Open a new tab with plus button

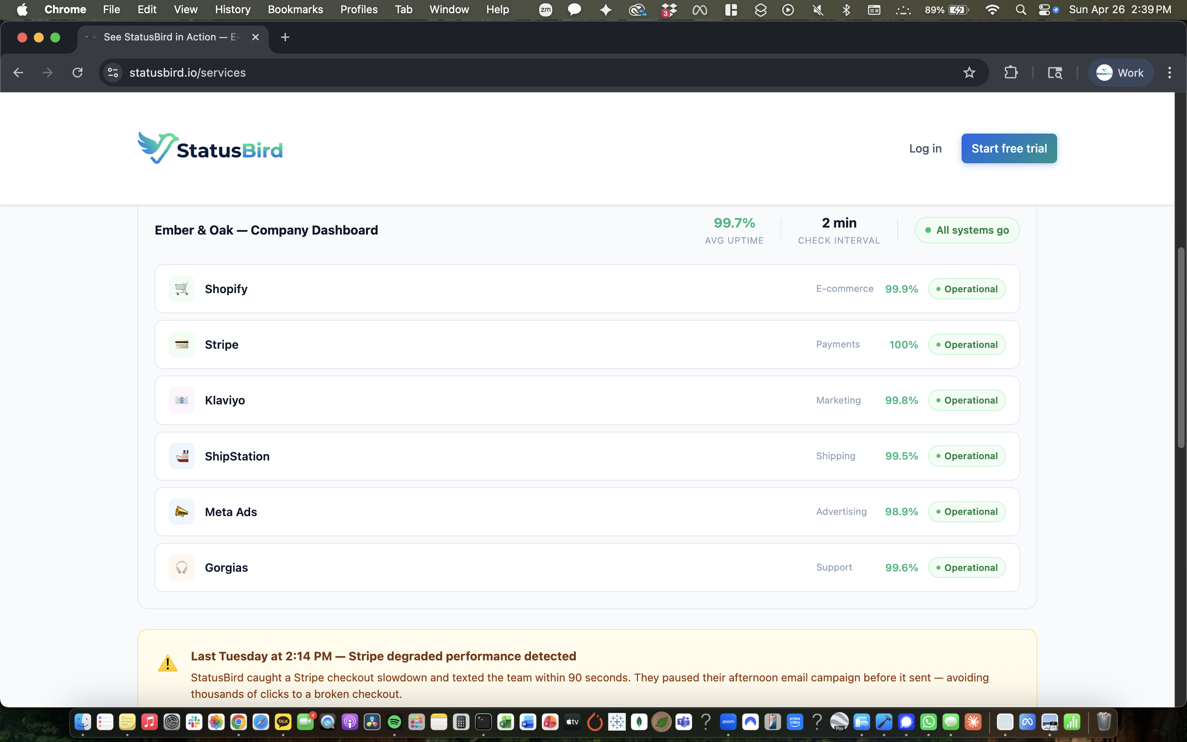[285, 37]
